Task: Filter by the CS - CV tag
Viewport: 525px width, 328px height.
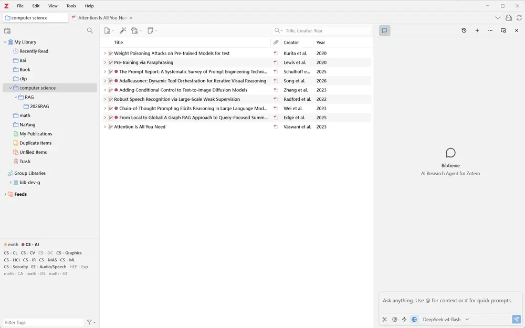Action: coord(28,253)
